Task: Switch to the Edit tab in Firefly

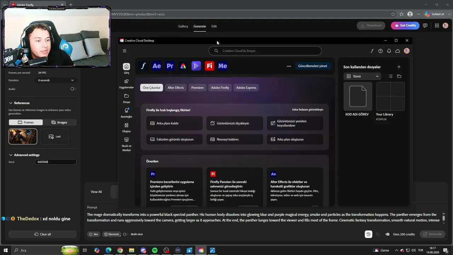Action: tap(214, 26)
